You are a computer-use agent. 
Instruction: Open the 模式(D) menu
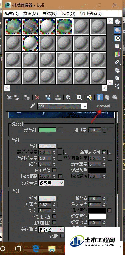click(12, 14)
